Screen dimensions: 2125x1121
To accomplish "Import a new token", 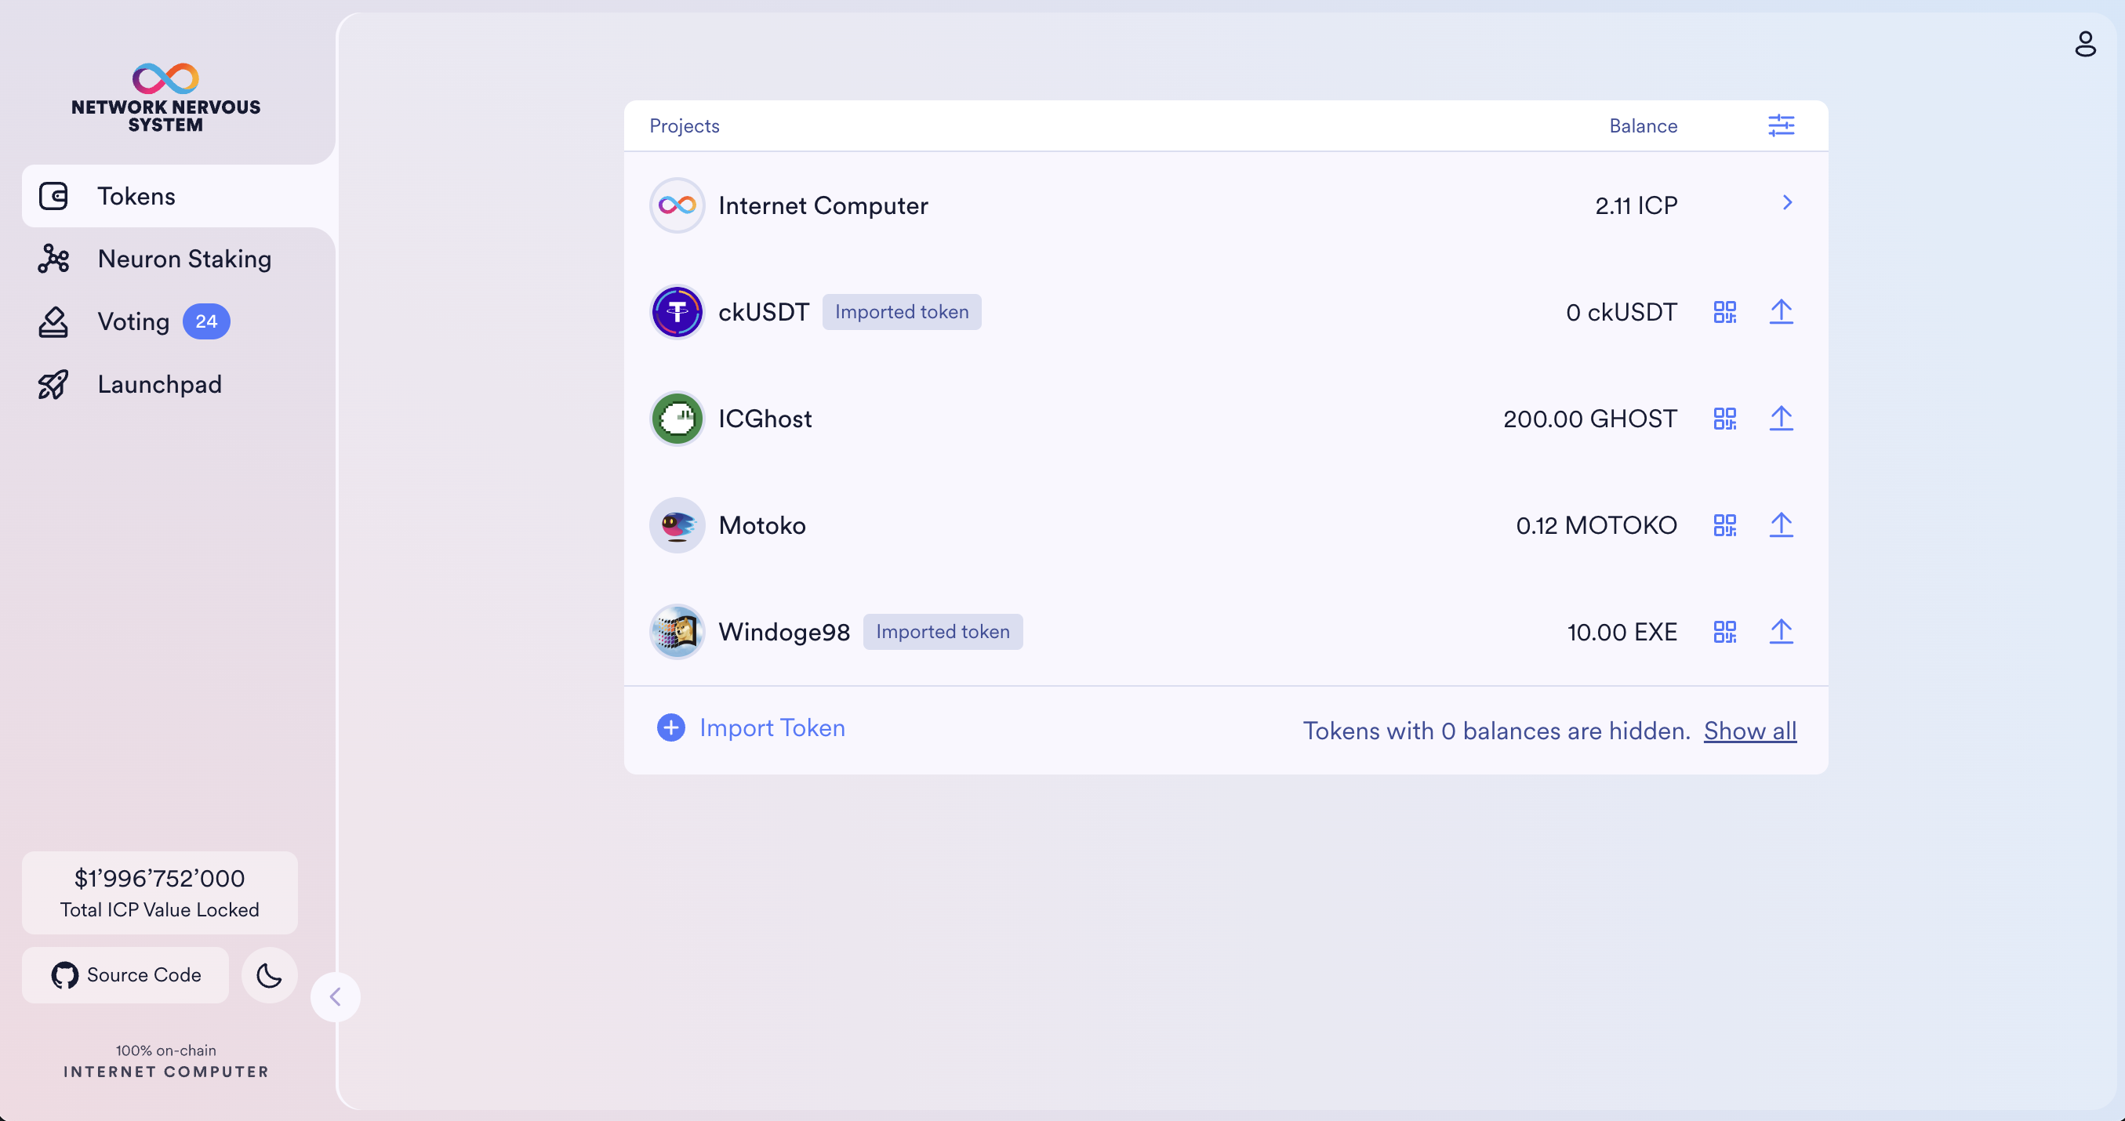I will (x=772, y=727).
